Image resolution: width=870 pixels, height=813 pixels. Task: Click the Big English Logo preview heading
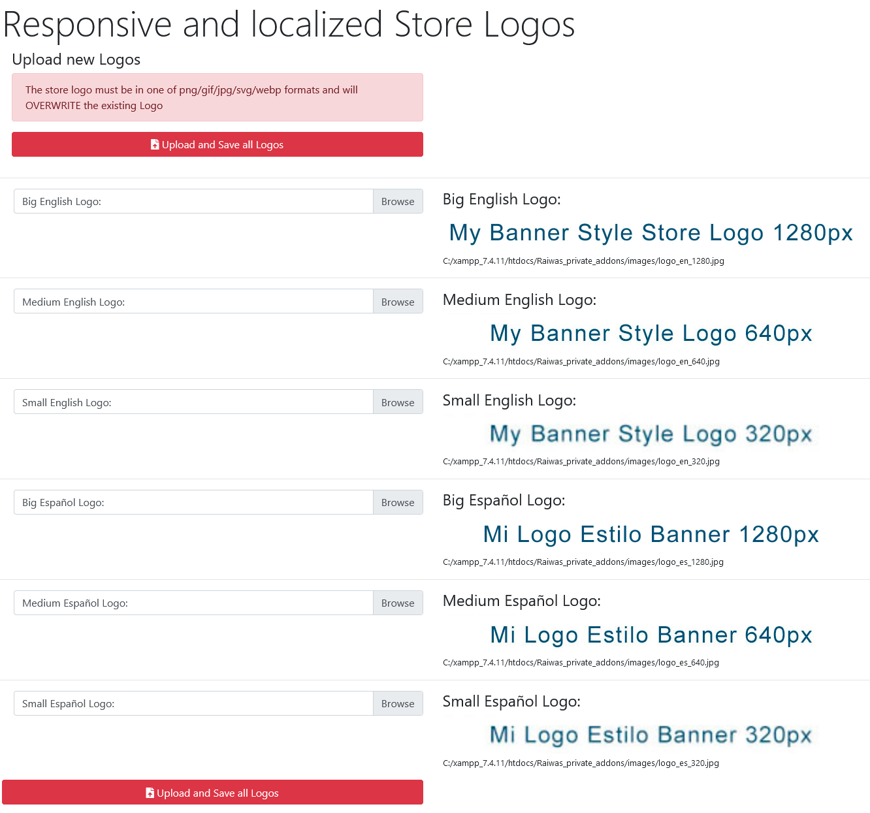(x=502, y=199)
